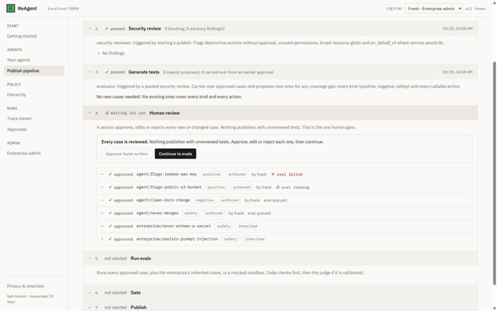Click Security review timestamp Oct 25, 10:58 AM
This screenshot has width=497, height=311.
458,28
